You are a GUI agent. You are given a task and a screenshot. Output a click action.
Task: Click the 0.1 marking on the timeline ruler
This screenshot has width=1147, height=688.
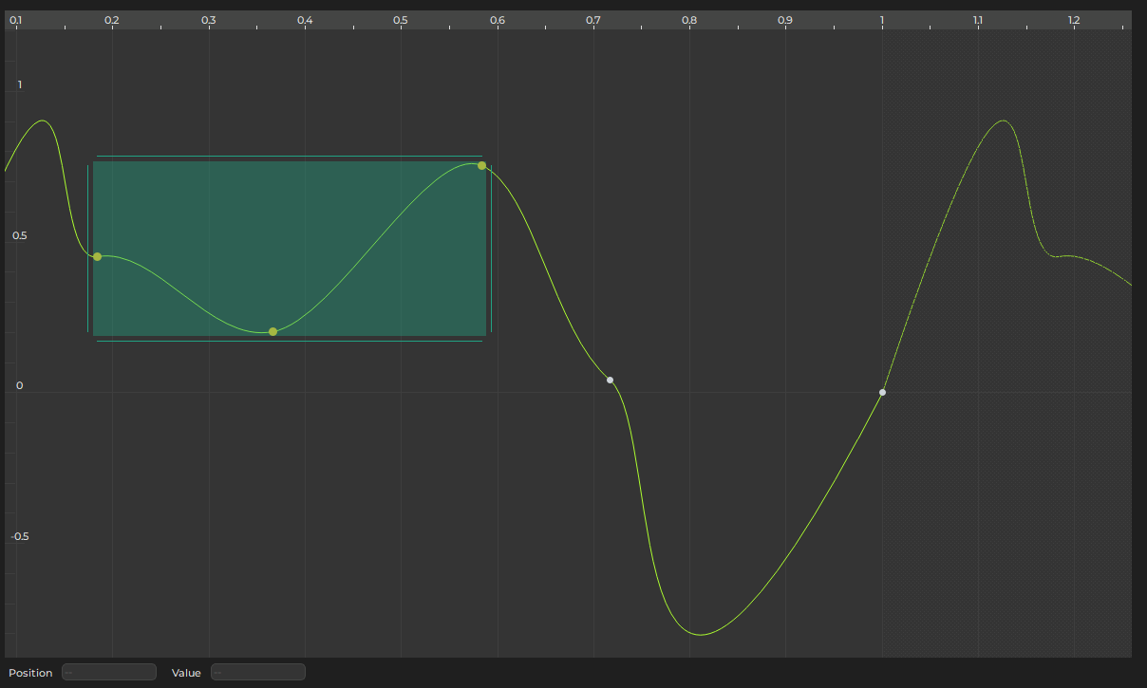click(15, 19)
